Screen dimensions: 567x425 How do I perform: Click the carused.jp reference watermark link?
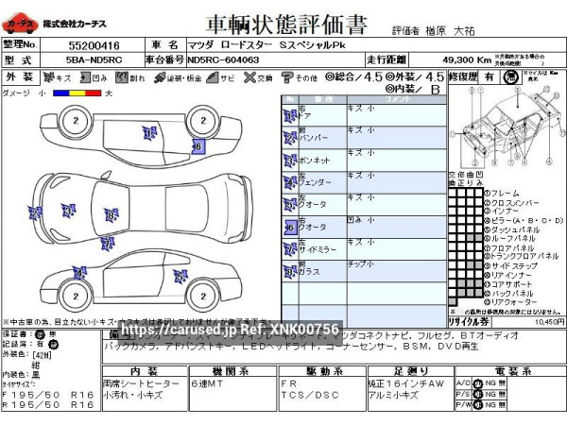tap(230, 330)
